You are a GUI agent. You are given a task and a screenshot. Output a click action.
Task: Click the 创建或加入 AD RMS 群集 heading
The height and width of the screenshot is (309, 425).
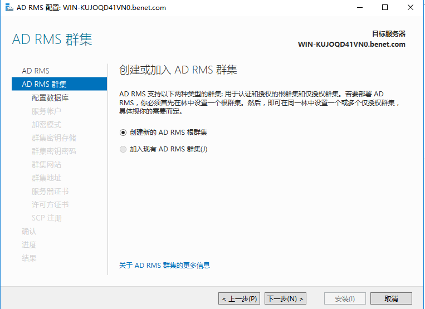pyautogui.click(x=178, y=70)
